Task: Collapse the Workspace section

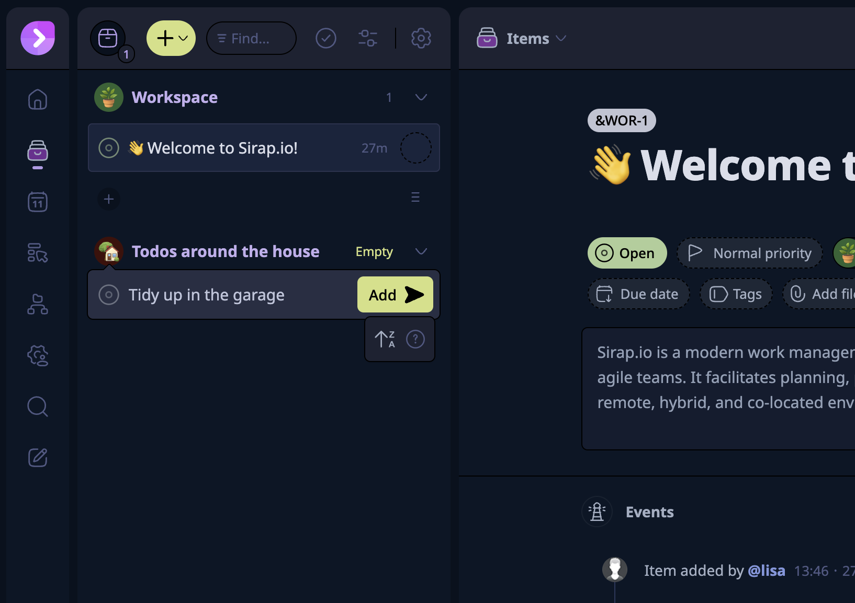Action: coord(422,97)
